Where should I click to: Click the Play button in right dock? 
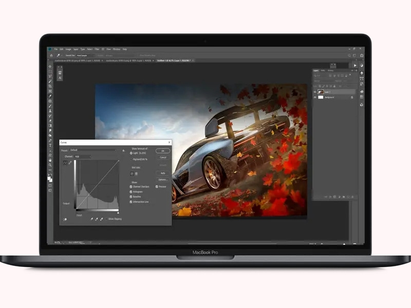[x=355, y=66]
